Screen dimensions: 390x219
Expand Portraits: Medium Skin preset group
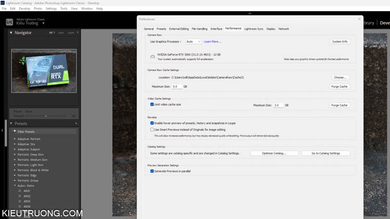pyautogui.click(x=15, y=160)
